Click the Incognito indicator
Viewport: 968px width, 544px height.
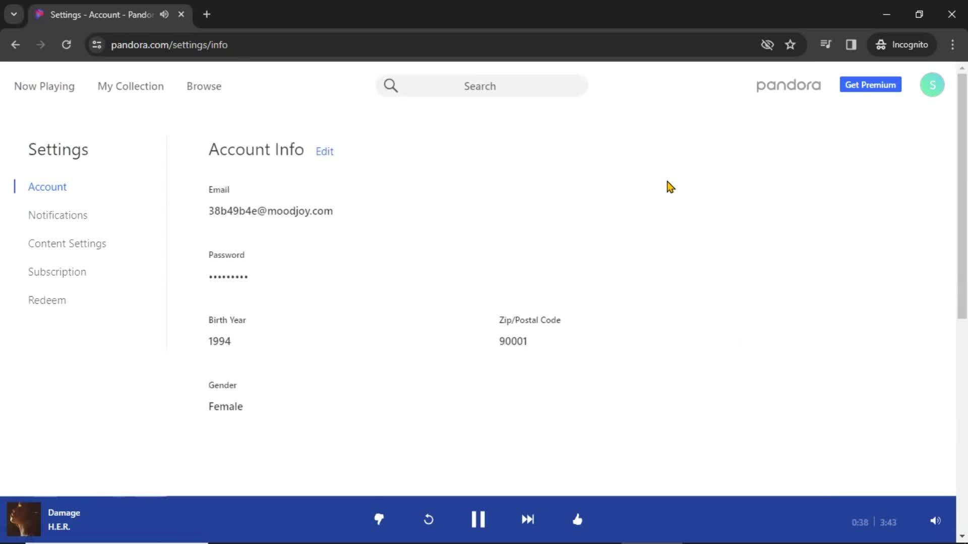(x=902, y=44)
